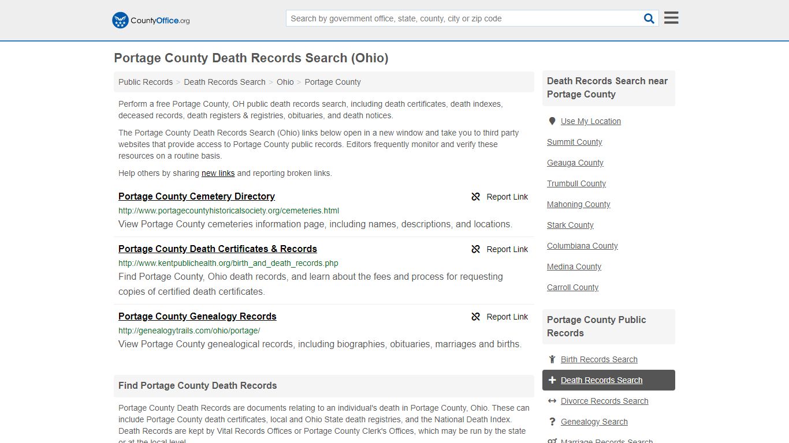Click the page title Portage County Death Records Search

251,58
